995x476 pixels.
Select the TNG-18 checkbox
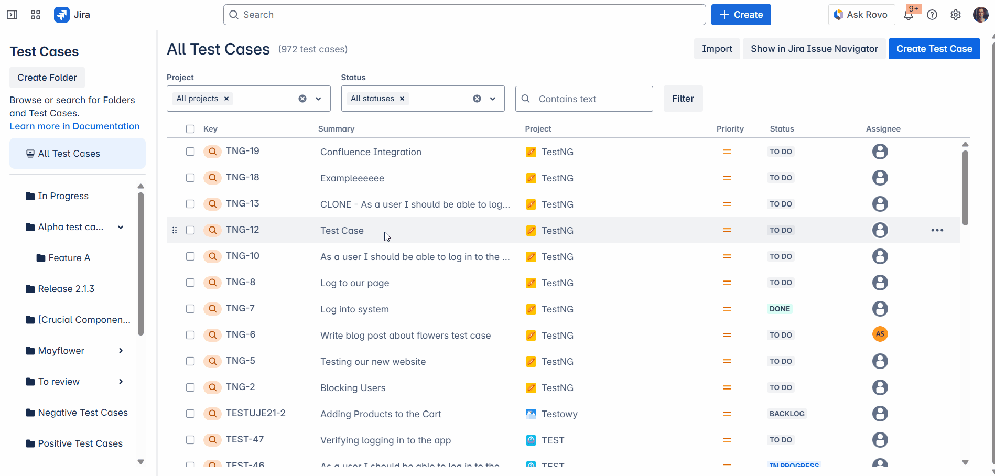(x=190, y=178)
